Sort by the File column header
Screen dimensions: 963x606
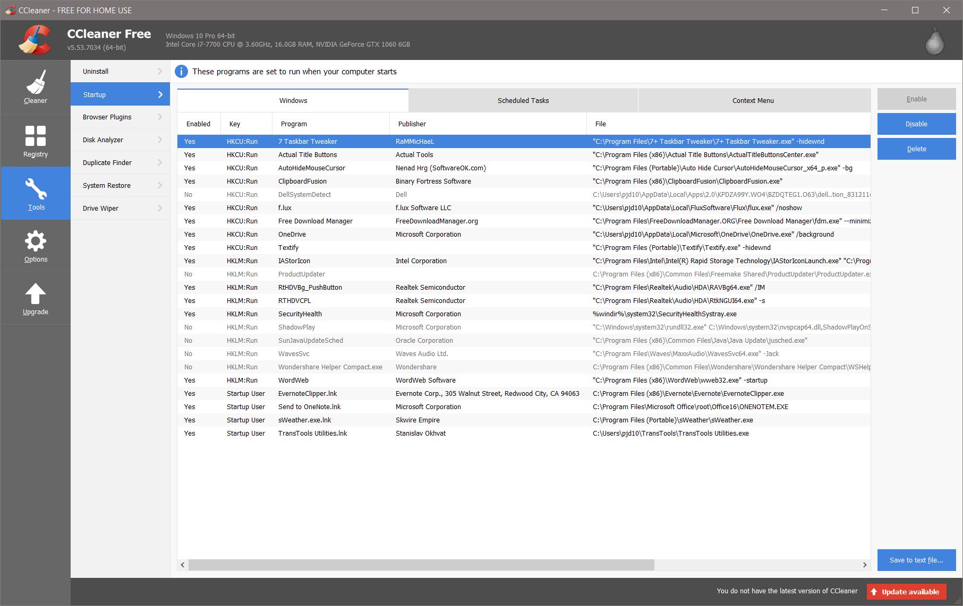(729, 124)
